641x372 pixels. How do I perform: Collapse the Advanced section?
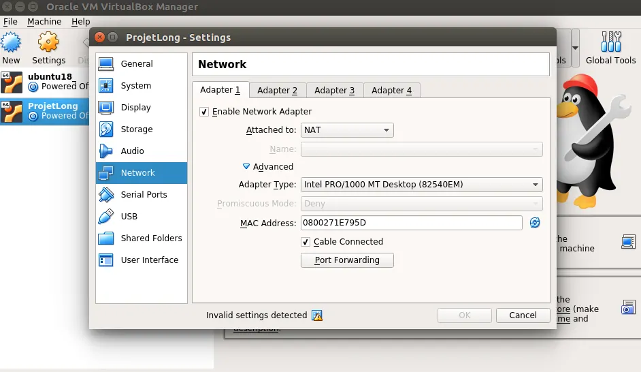tap(246, 166)
